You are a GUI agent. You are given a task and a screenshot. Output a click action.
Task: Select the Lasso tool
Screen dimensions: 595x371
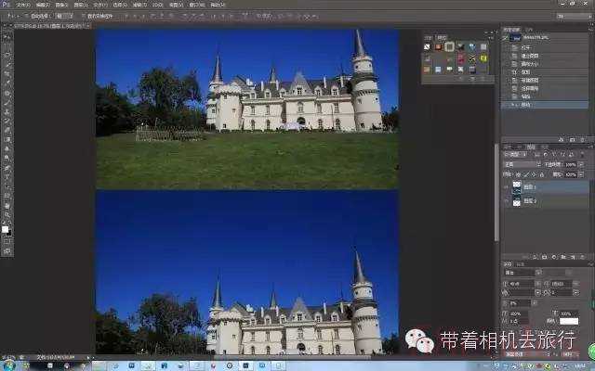(7, 56)
